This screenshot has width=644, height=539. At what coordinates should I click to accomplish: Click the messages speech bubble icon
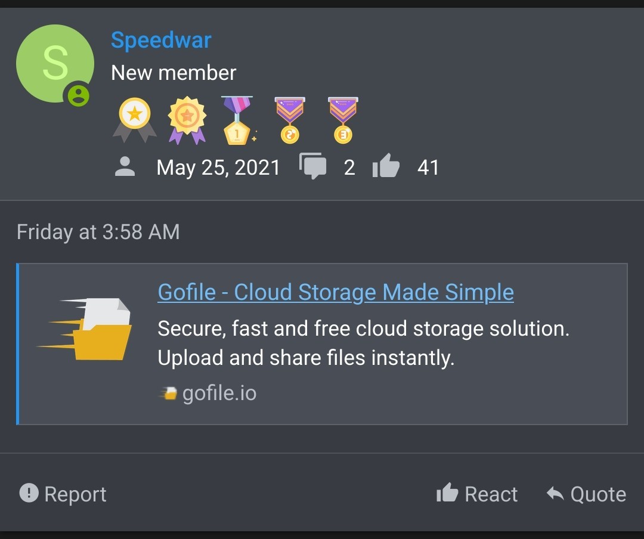coord(313,166)
